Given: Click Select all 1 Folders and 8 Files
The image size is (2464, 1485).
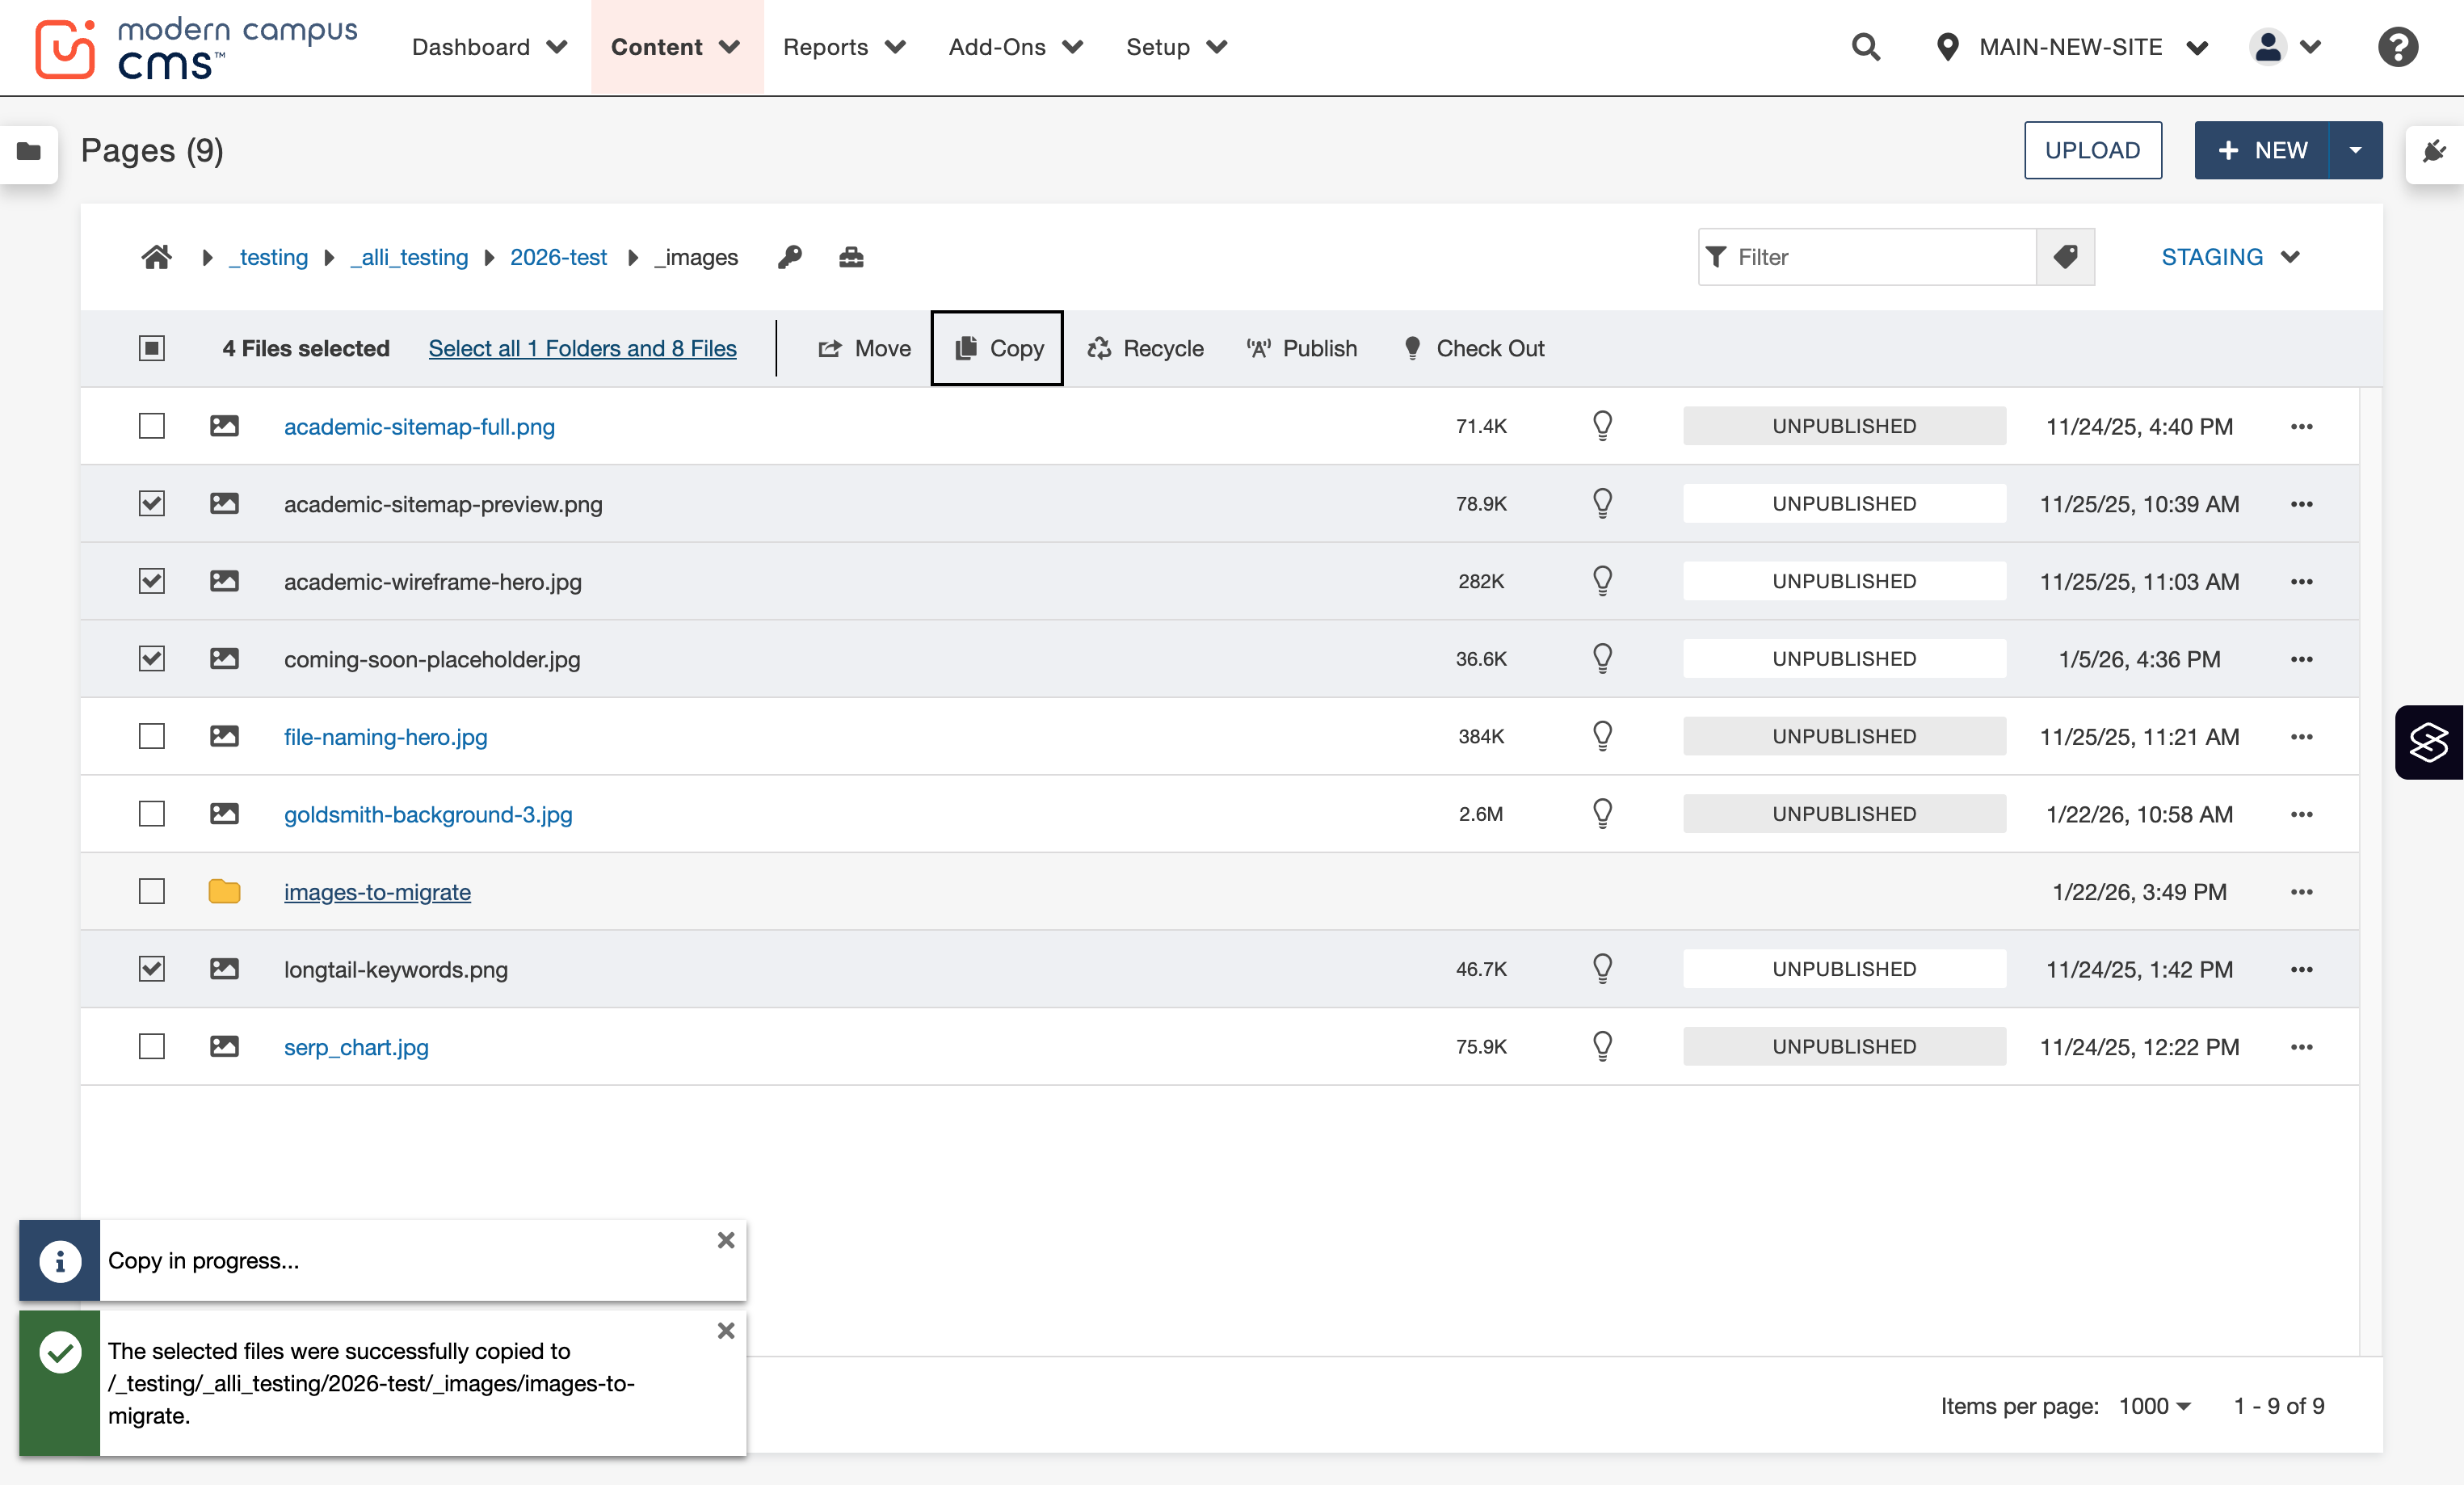Looking at the screenshot, I should (x=583, y=348).
